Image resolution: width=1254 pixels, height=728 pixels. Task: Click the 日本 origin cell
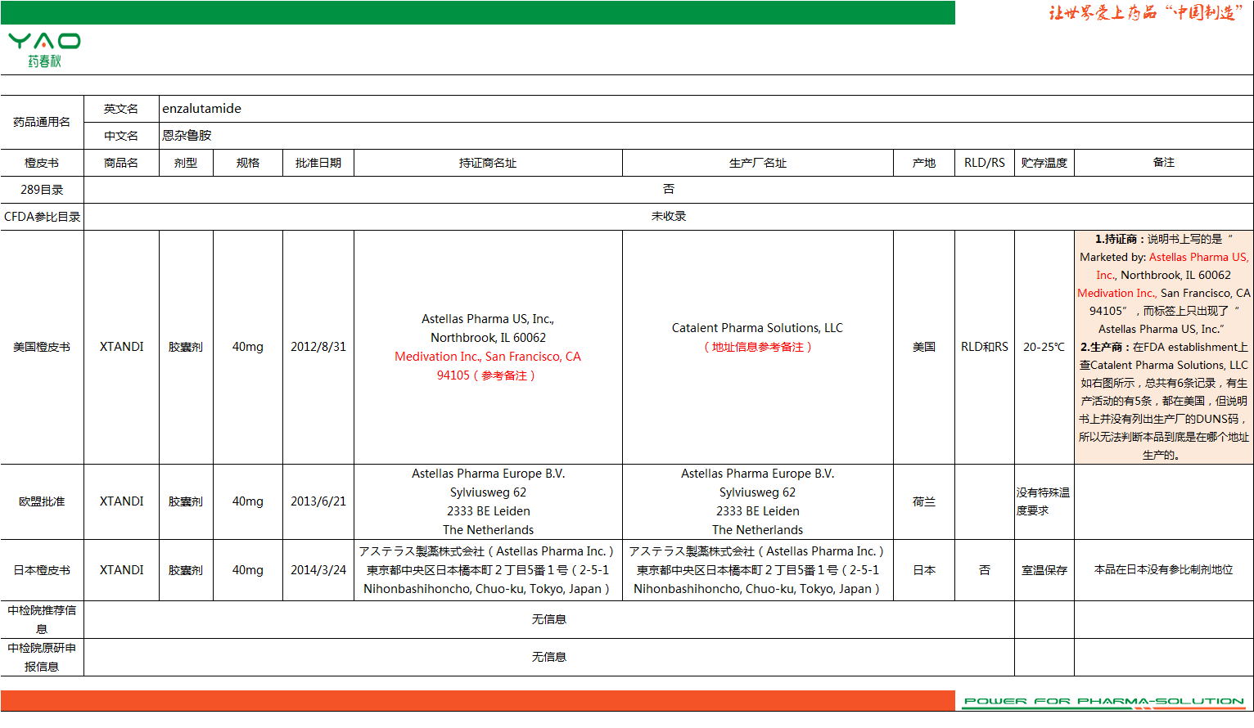coord(924,570)
